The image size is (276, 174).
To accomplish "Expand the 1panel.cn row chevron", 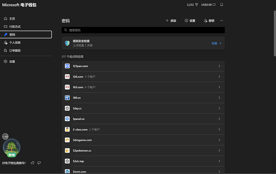I will point(219,119).
